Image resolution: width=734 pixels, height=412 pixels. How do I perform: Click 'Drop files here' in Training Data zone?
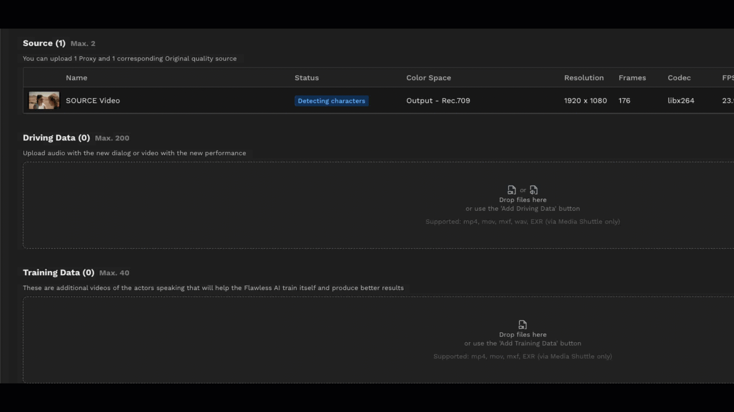click(x=523, y=335)
